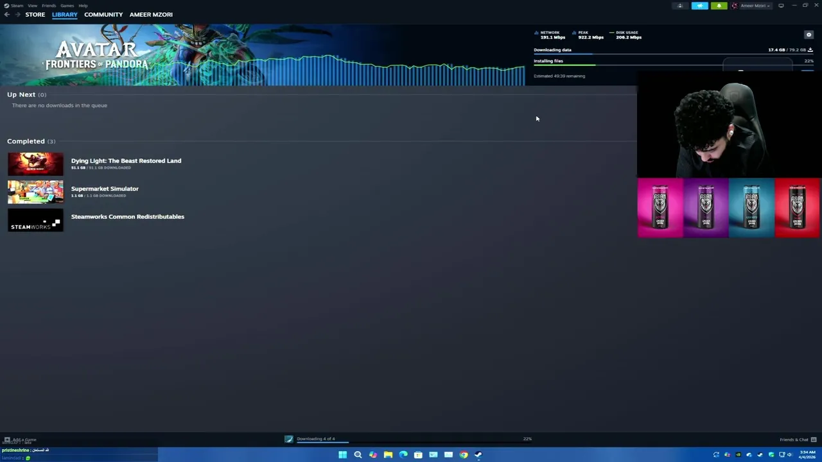Click the volume speaker tray icon
Image resolution: width=822 pixels, height=462 pixels.
point(789,454)
